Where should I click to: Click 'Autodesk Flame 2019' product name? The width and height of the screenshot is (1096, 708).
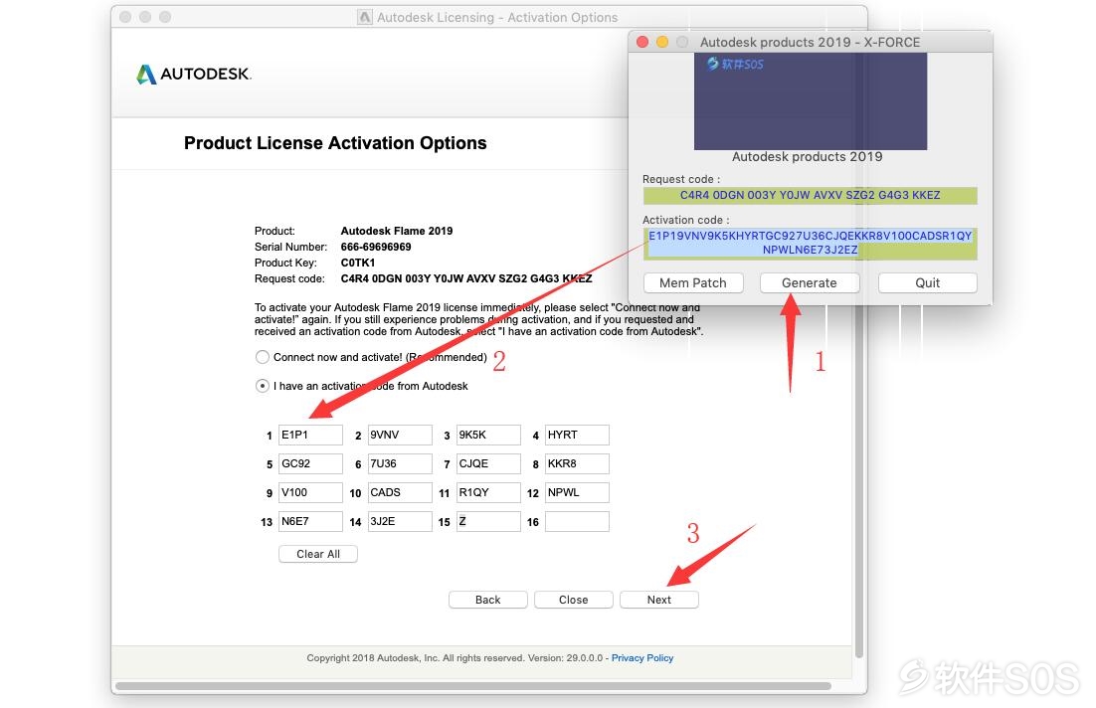tap(396, 231)
